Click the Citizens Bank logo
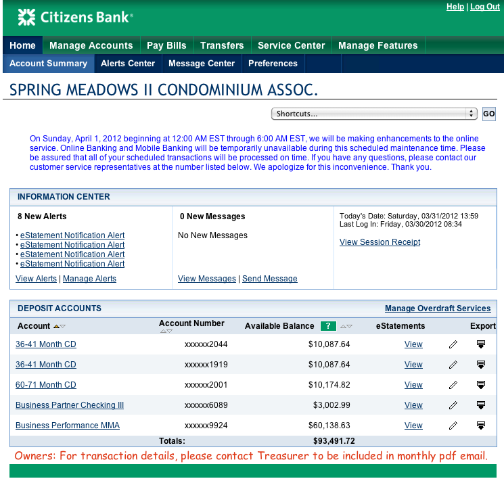This screenshot has height=481, width=504. [x=75, y=17]
